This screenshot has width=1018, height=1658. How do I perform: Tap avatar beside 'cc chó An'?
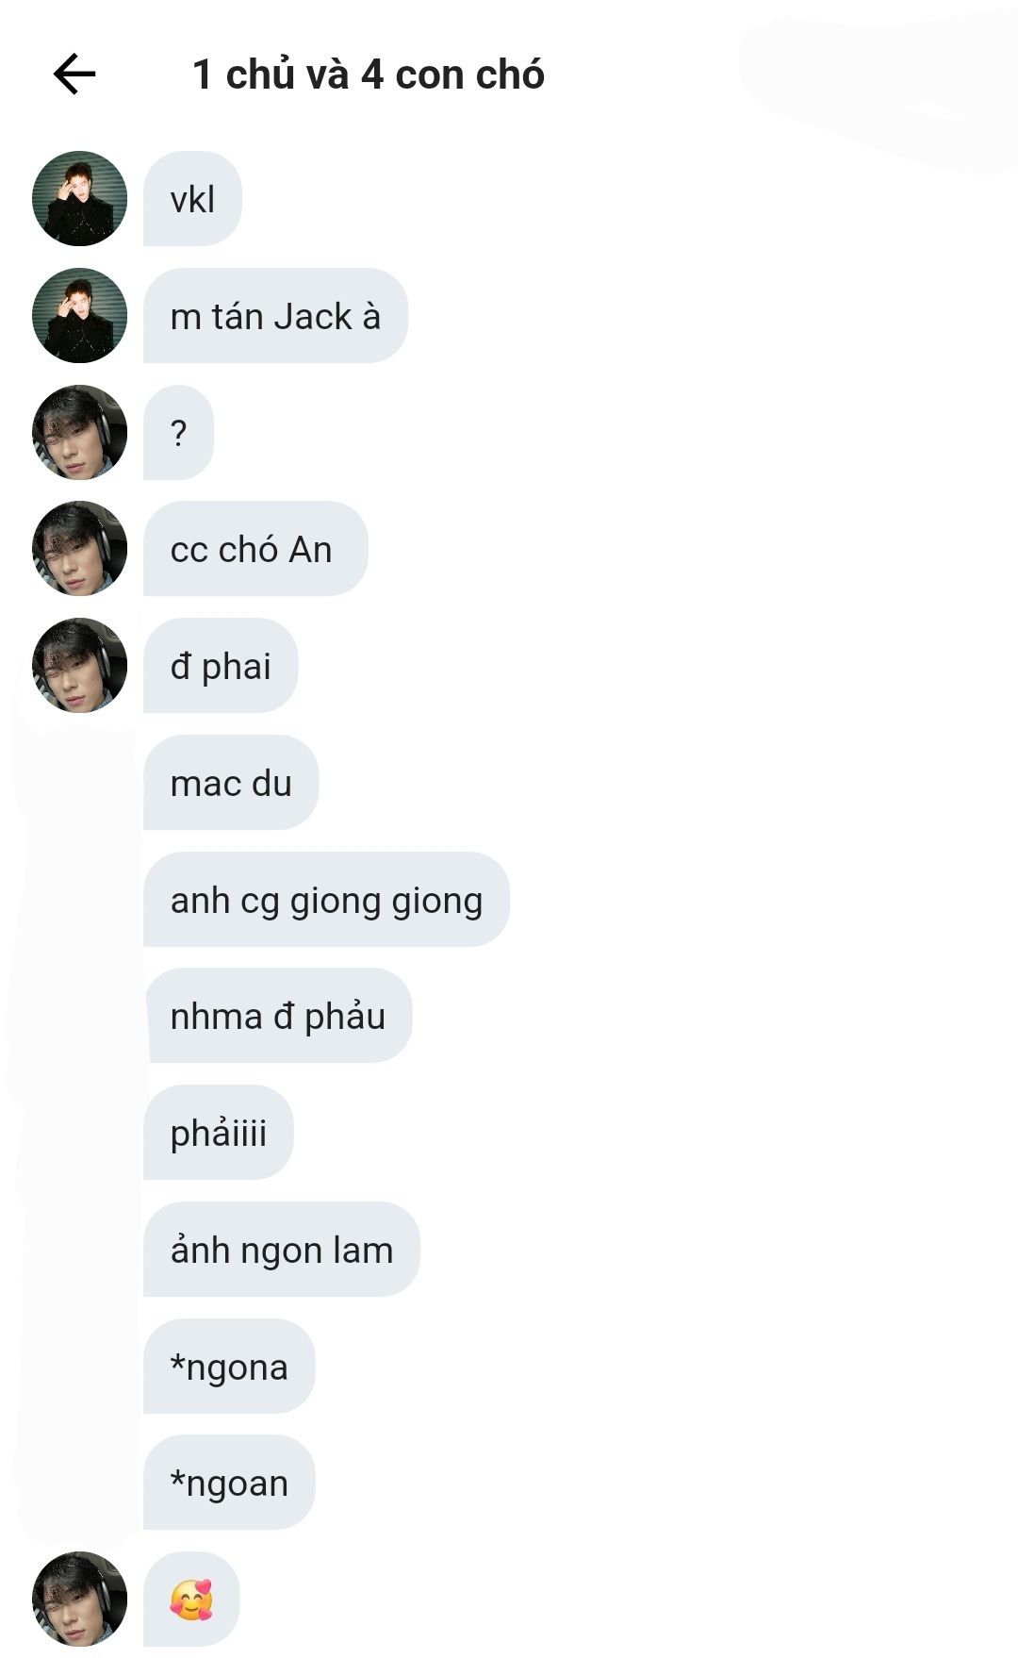[80, 549]
